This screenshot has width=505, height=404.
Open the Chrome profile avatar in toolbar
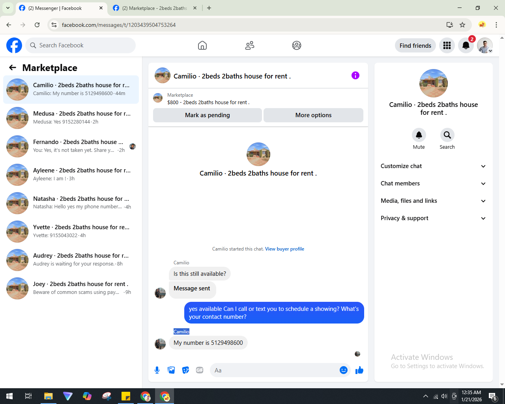click(x=482, y=25)
